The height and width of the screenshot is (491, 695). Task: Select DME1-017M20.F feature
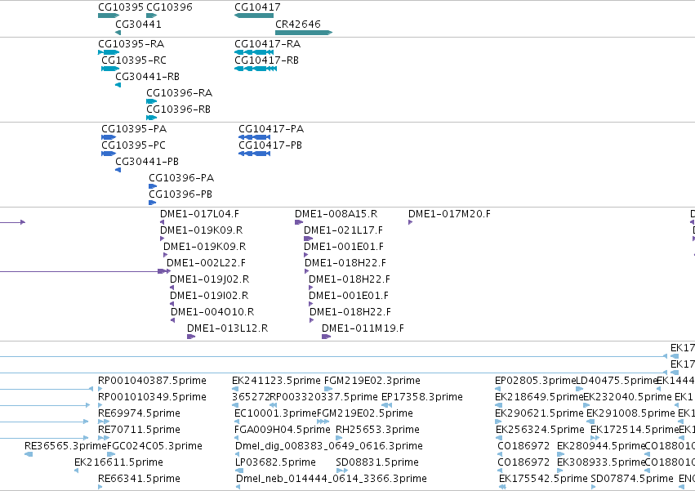pos(411,222)
